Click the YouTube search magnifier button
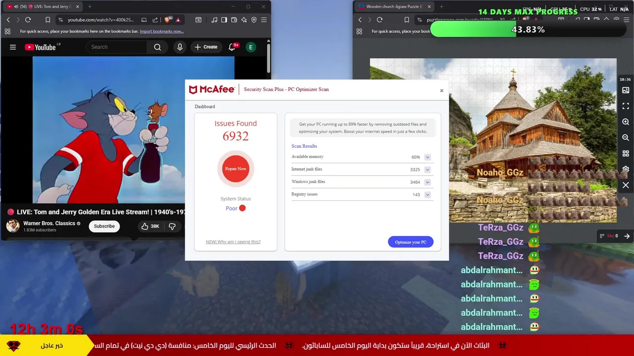 click(158, 47)
